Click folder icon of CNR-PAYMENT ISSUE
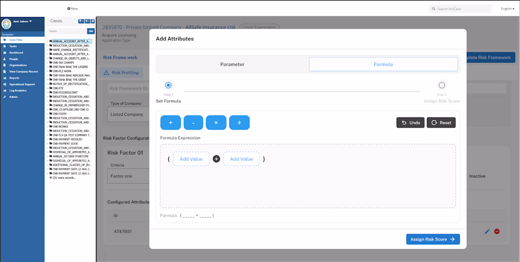The height and width of the screenshot is (262, 520). [51, 144]
